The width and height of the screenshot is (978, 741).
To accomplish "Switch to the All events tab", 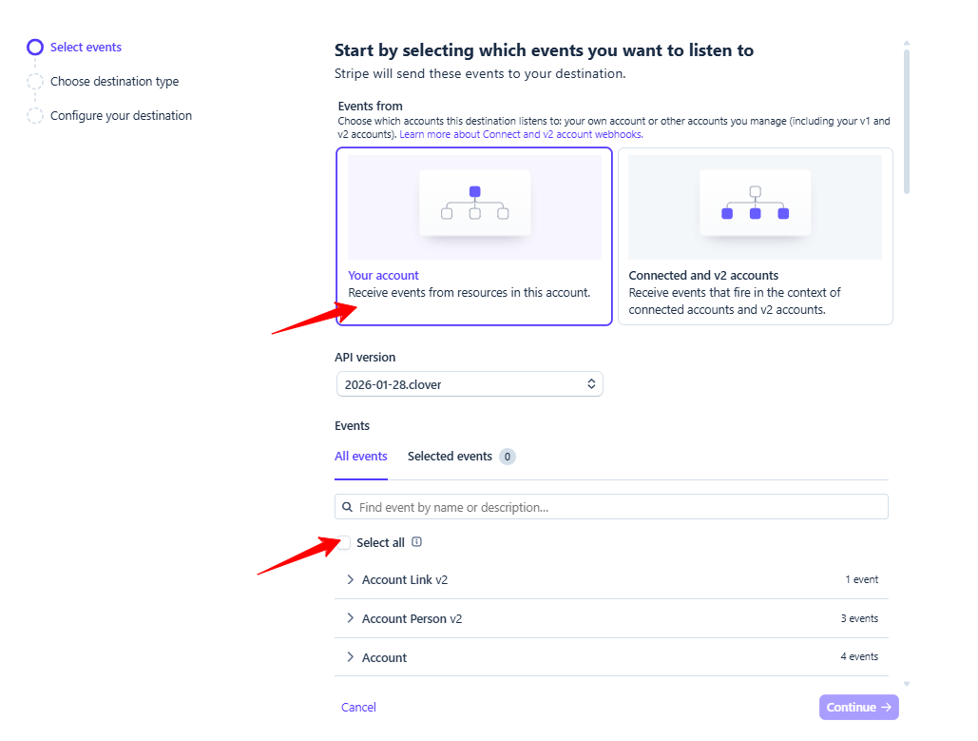I will point(361,457).
